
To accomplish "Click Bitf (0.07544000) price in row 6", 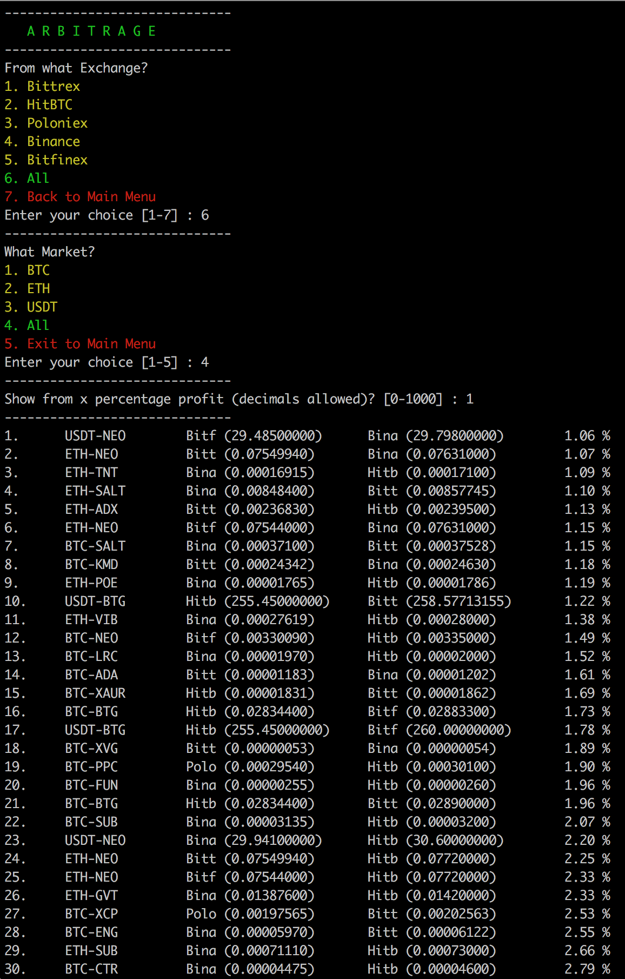I will click(x=250, y=528).
